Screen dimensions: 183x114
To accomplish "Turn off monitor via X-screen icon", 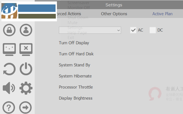I will point(26,50).
